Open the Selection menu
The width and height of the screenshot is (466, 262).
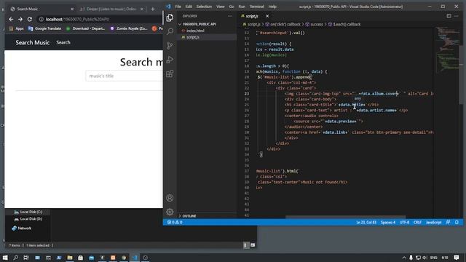204,7
